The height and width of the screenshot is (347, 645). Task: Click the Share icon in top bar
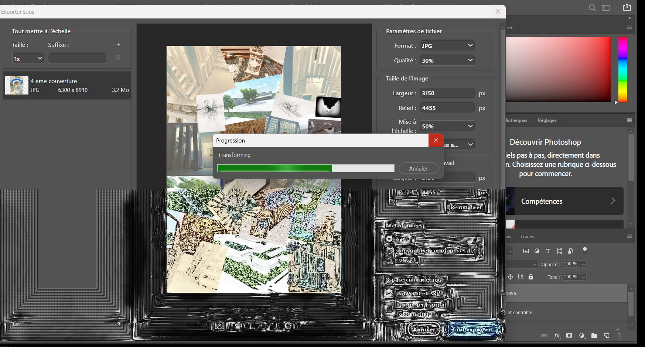pos(627,7)
